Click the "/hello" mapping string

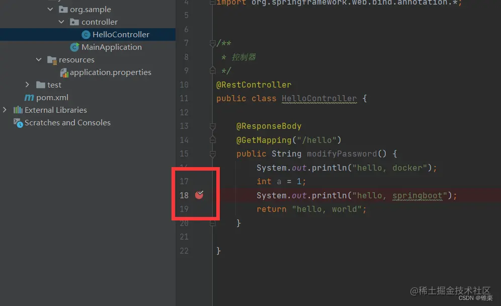pyautogui.click(x=316, y=140)
